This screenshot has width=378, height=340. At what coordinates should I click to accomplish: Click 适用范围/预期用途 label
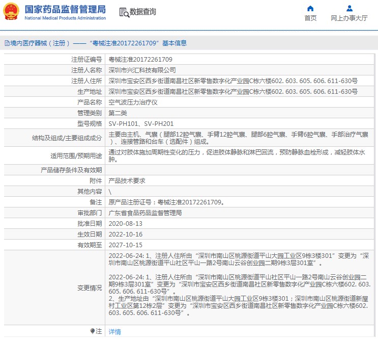tap(76, 156)
